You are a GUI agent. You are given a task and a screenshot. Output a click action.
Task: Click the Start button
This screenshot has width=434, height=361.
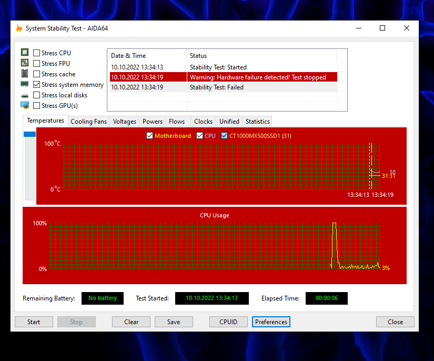coord(34,322)
